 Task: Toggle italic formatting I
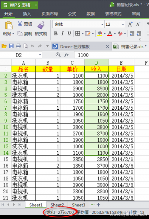pyautogui.click(x=62, y=33)
